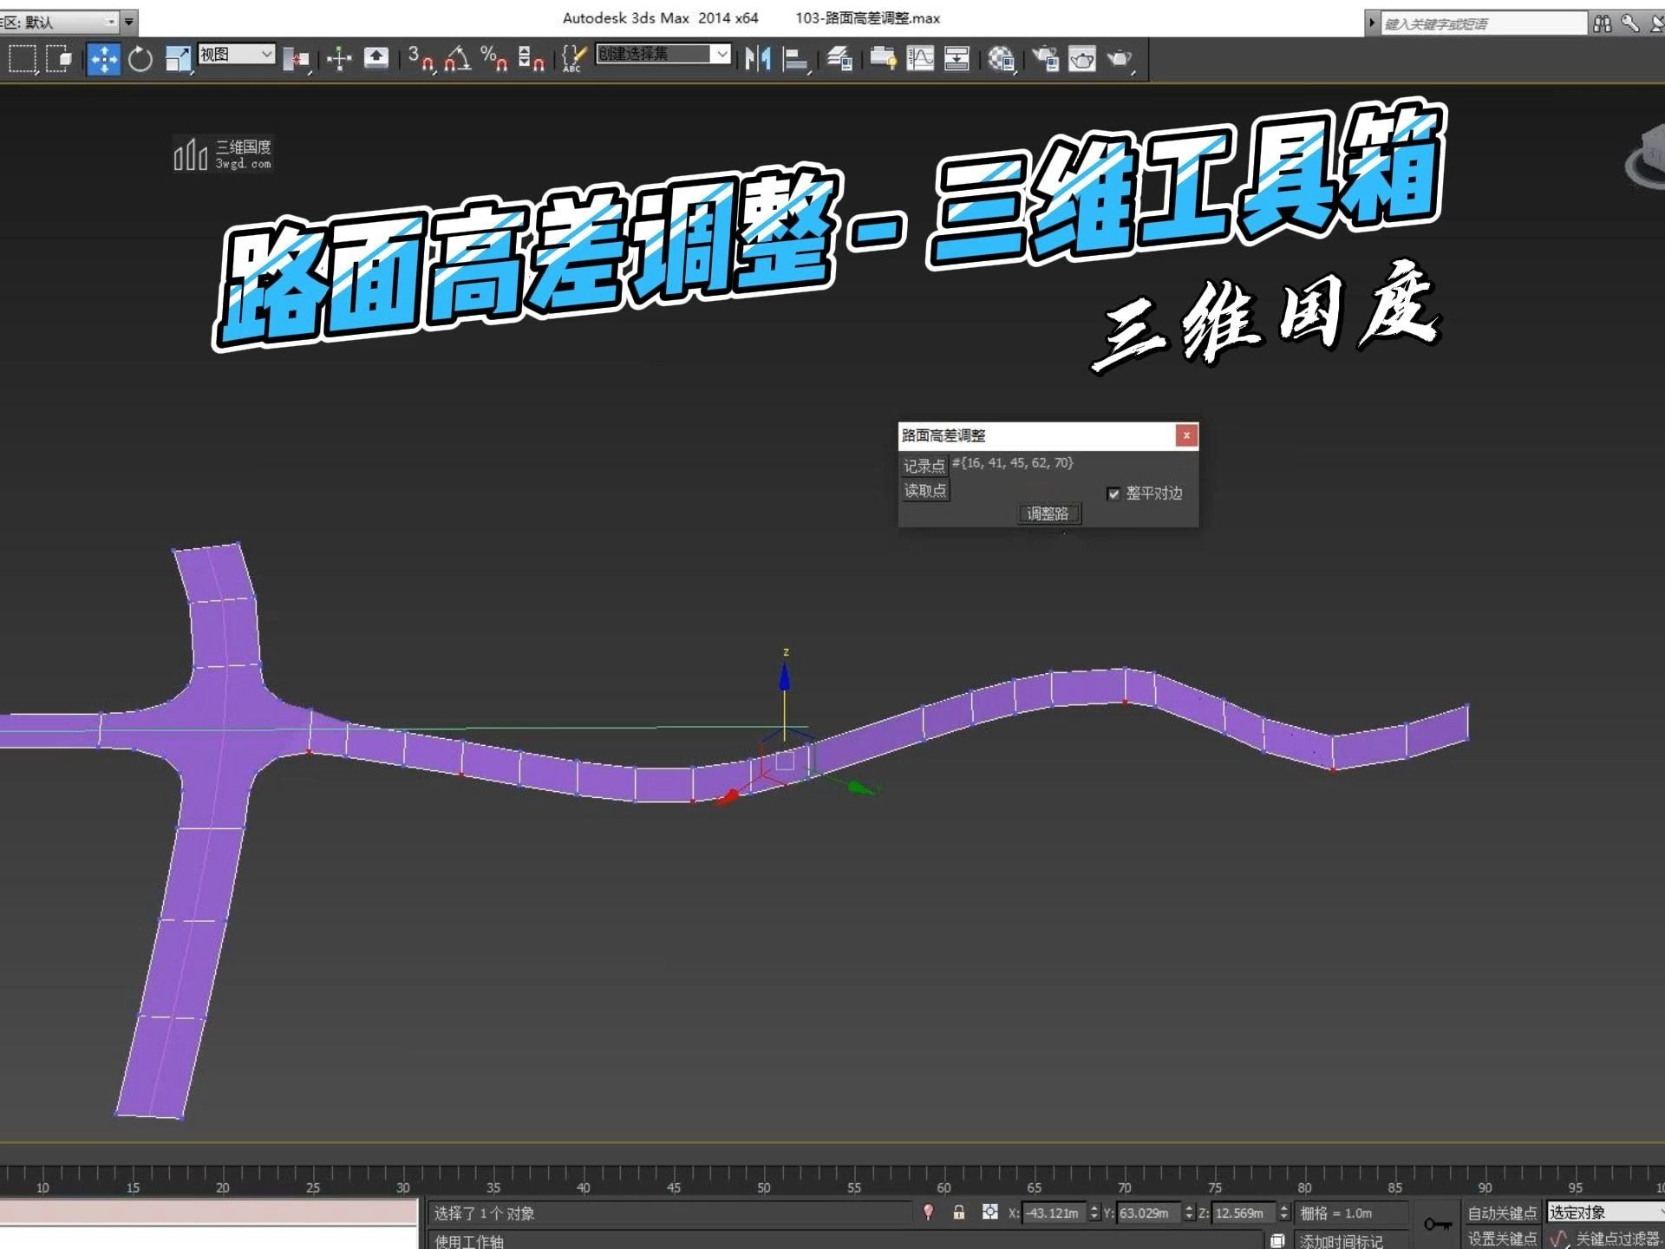
Task: Toggle the selection lock icon
Action: (x=959, y=1213)
